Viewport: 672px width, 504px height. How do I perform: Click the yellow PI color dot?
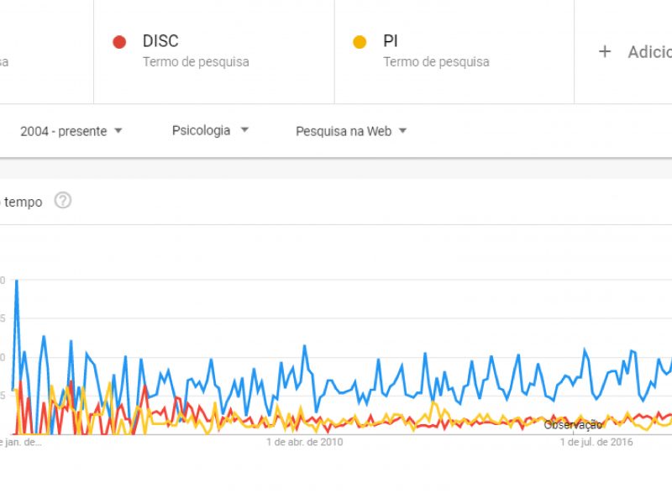360,42
